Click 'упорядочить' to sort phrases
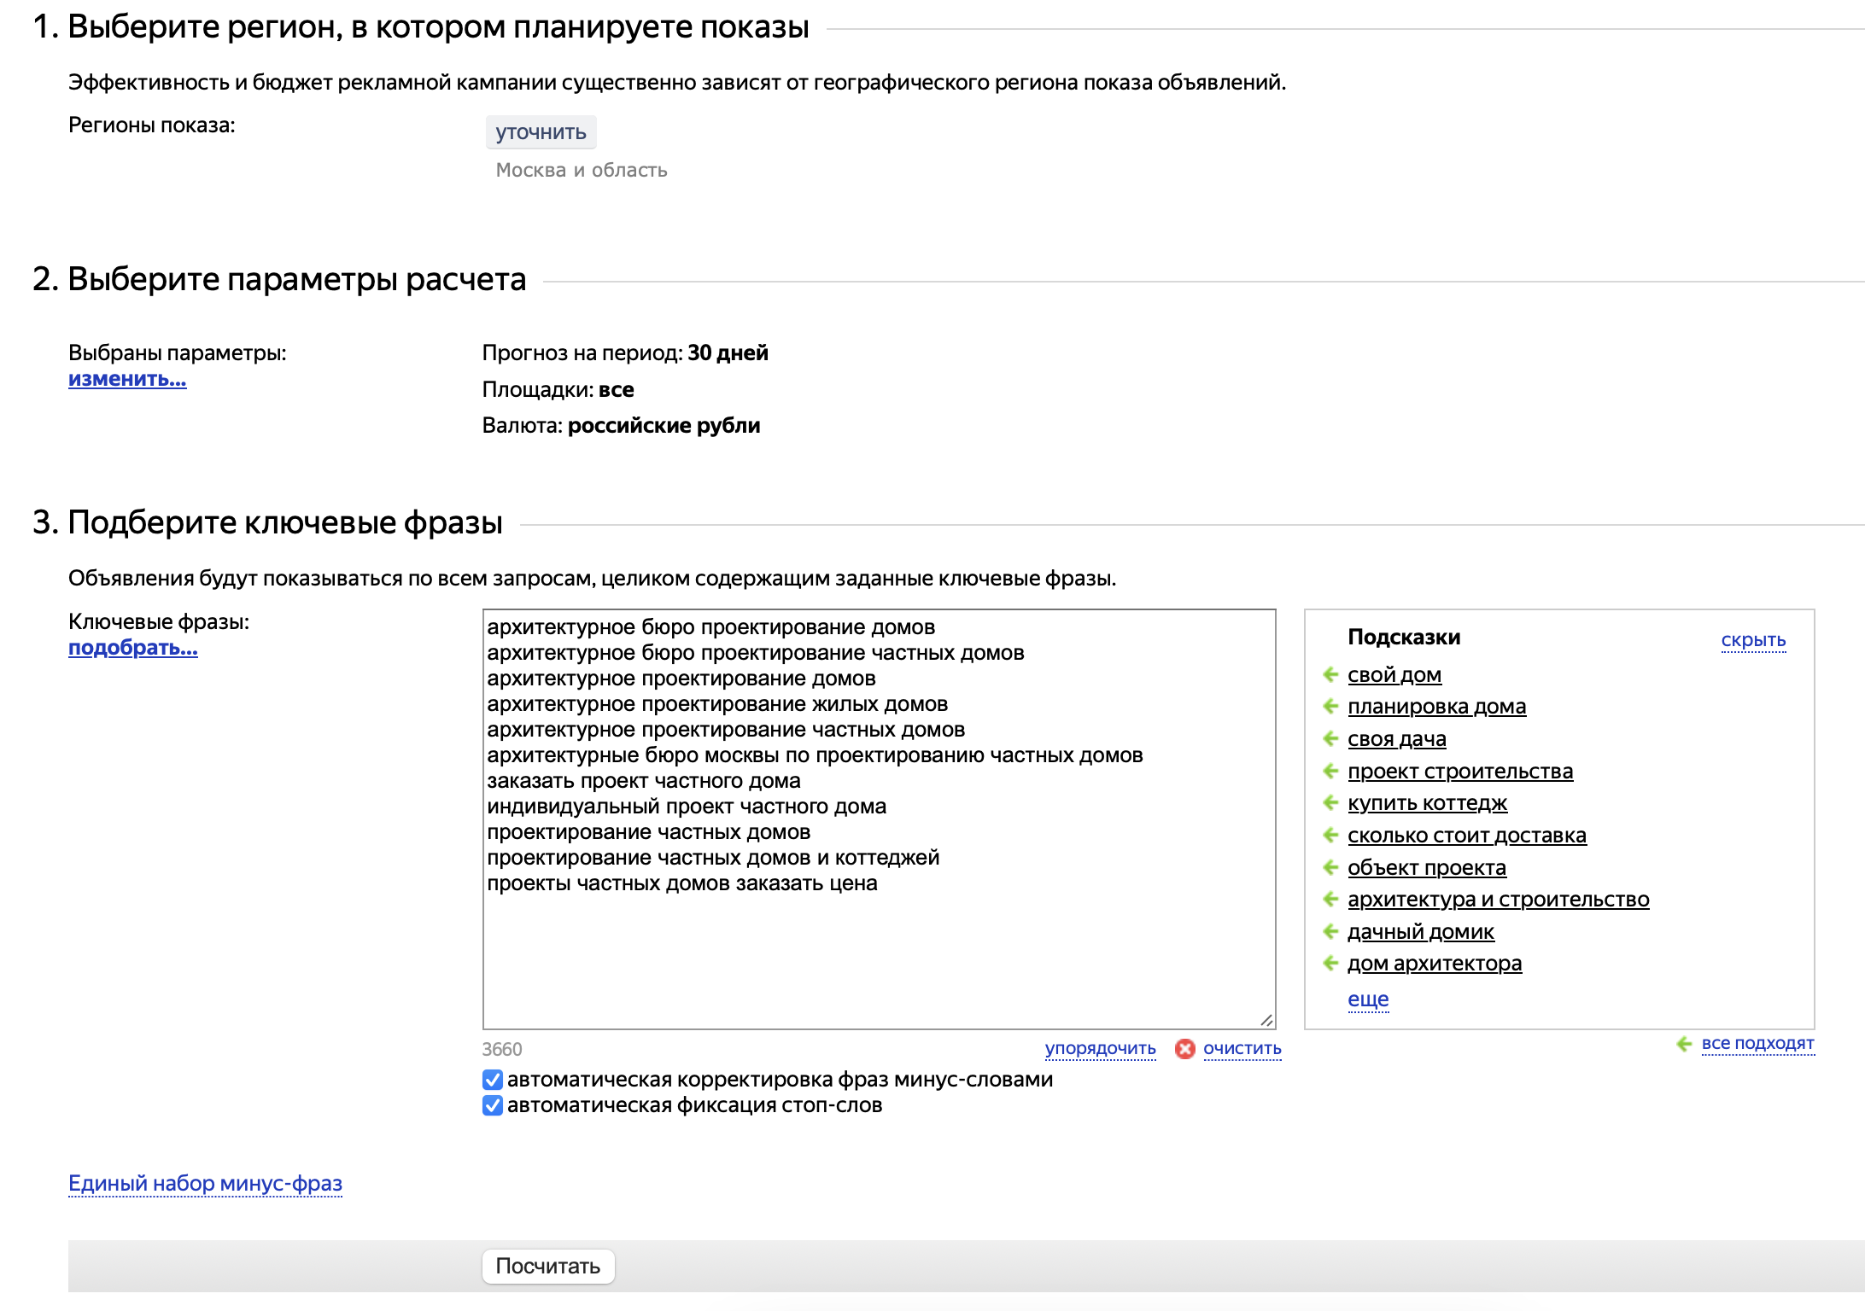Viewport: 1865px width, 1311px height. pyautogui.click(x=1100, y=1049)
